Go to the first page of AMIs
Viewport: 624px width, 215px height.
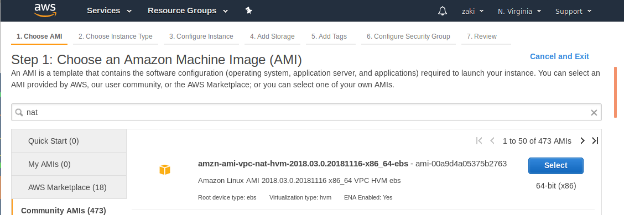[479, 141]
